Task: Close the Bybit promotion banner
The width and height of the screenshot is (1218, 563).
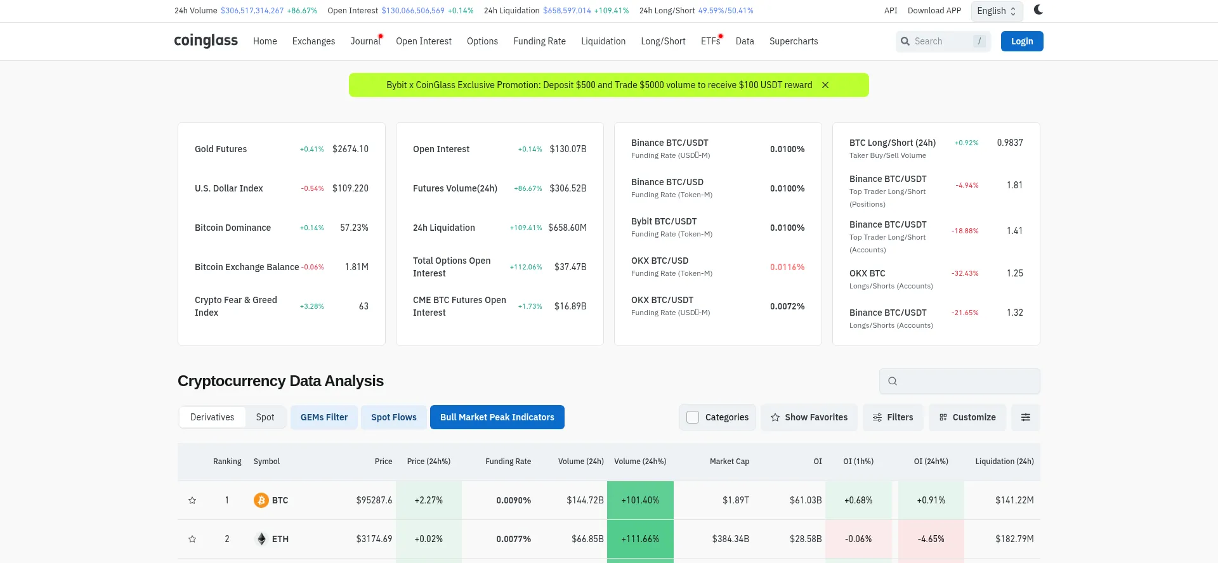Action: (825, 85)
